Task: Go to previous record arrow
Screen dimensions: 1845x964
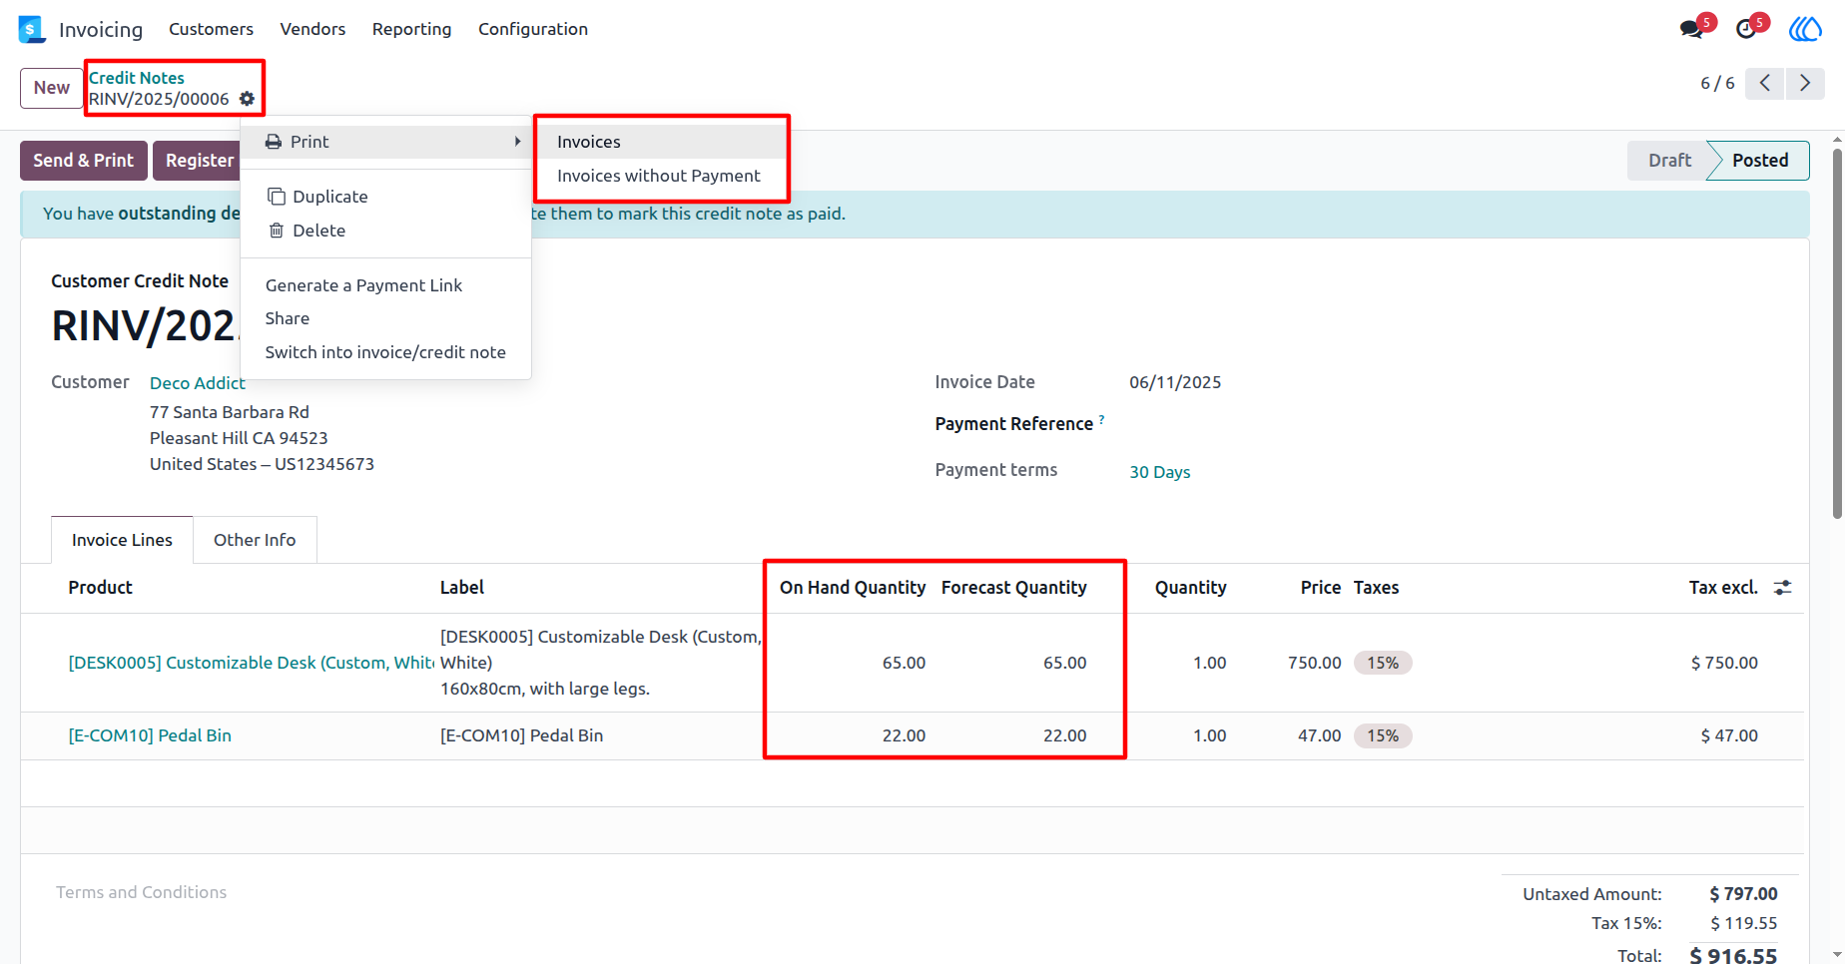Action: tap(1765, 83)
